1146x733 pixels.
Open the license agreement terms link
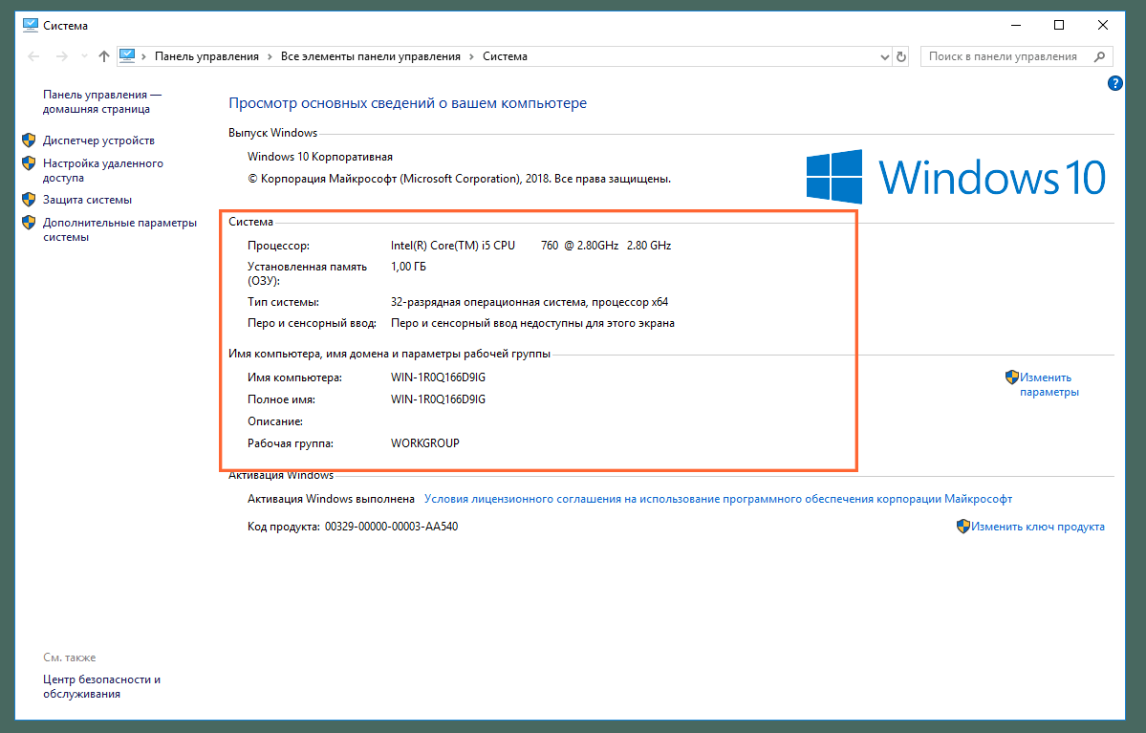[x=717, y=498]
